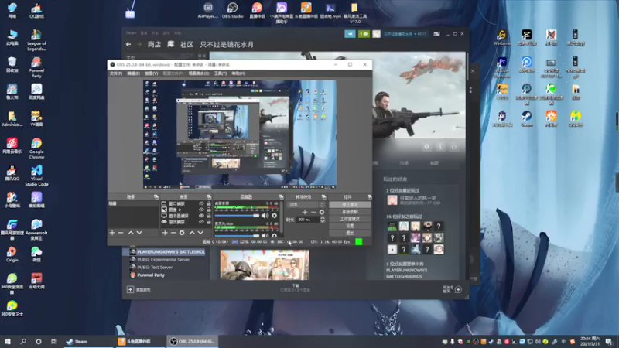The image size is (619, 348).
Task: Adjust desktop audio volume slider in OBS
Action: 237,216
